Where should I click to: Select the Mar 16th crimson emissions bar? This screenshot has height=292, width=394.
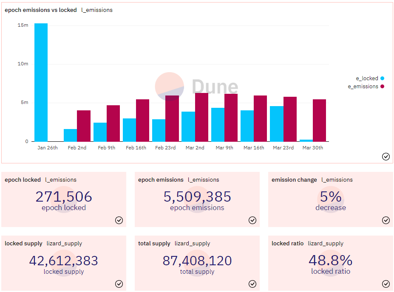tap(260, 119)
